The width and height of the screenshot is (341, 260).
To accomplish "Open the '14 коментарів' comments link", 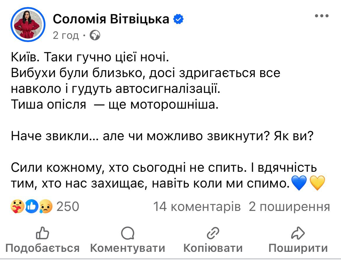I will [197, 207].
